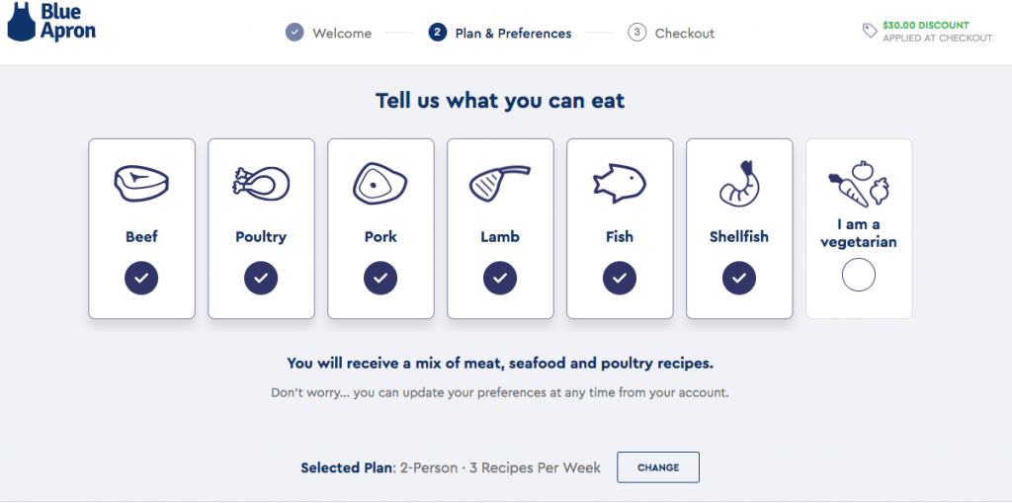The image size is (1012, 503).
Task: Click the CHANGE plan button
Action: coord(658,467)
